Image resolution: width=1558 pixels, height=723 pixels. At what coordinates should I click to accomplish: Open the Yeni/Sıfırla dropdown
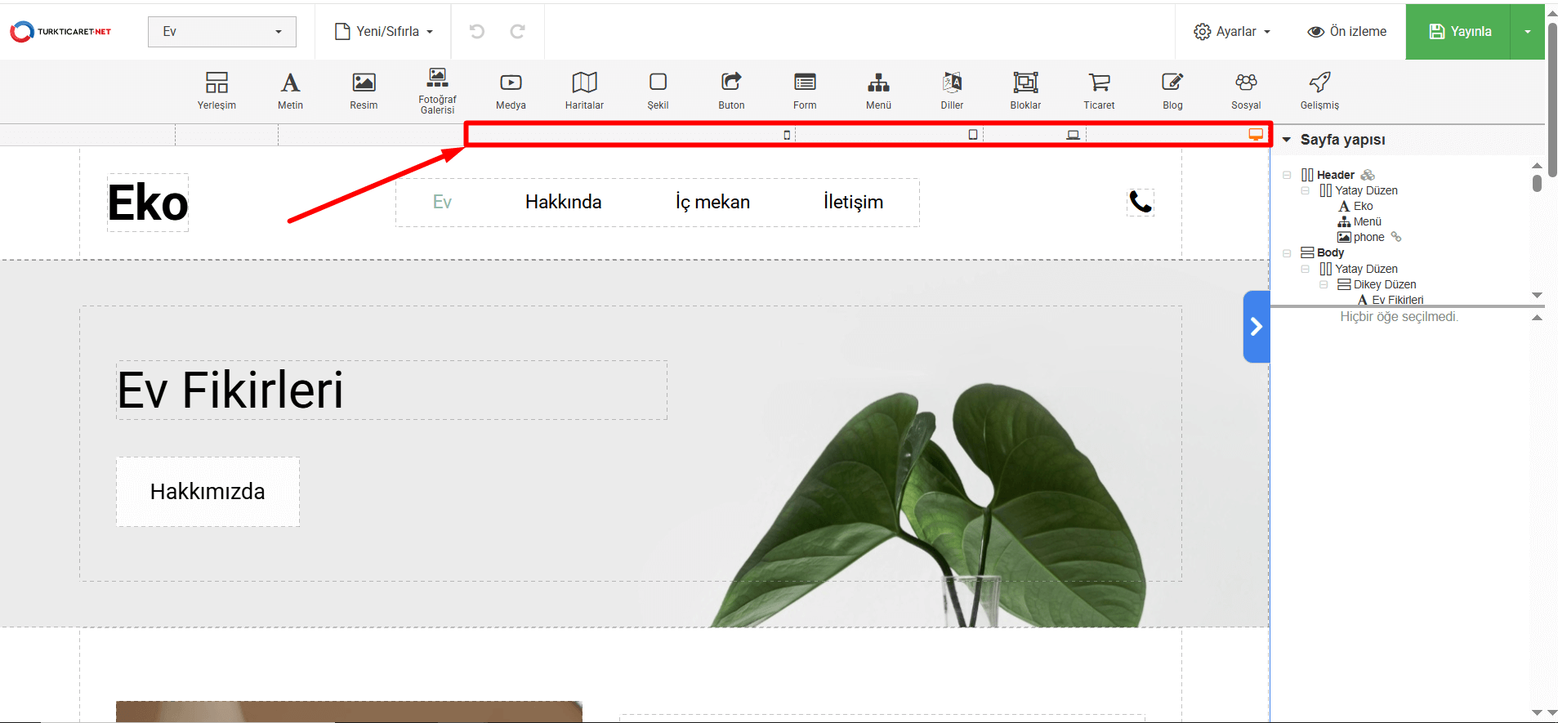click(x=384, y=31)
